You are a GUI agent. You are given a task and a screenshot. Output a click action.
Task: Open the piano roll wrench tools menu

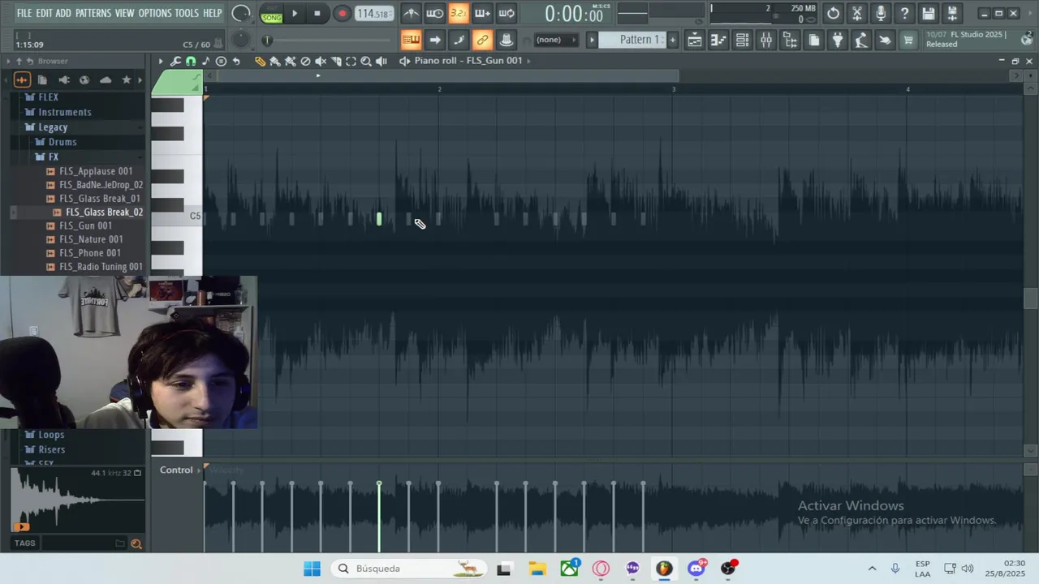click(x=175, y=61)
